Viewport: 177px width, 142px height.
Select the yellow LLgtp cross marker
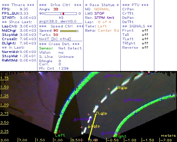pyautogui.click(x=89, y=127)
